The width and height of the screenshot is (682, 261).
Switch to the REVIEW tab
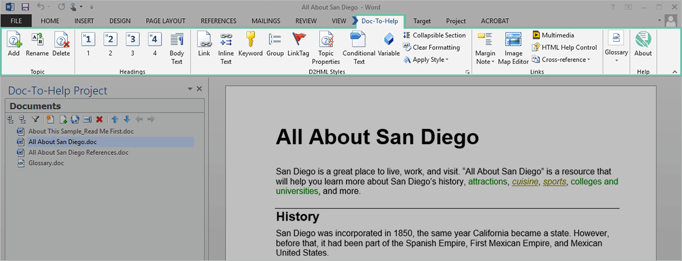(x=306, y=21)
